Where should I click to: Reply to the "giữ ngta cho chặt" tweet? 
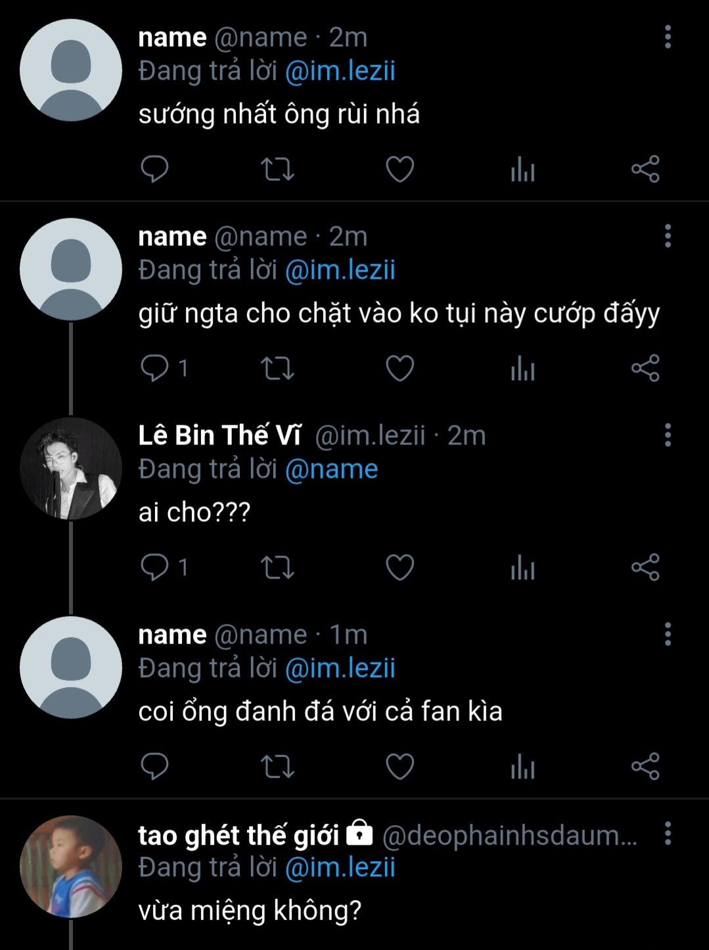click(x=155, y=368)
